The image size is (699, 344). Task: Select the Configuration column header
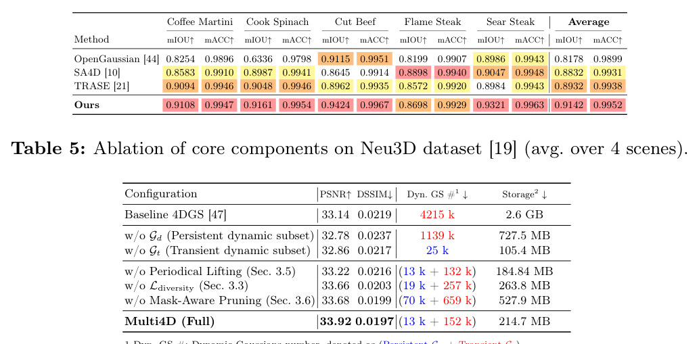(160, 194)
